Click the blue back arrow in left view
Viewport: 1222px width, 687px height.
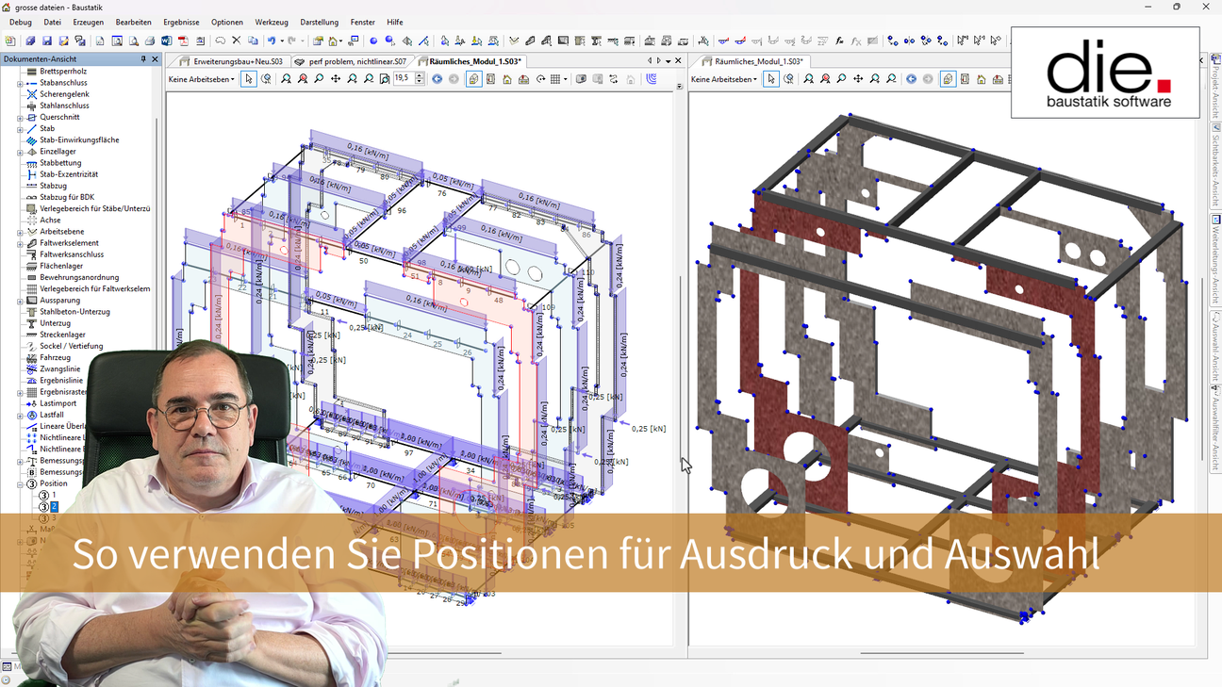(437, 79)
